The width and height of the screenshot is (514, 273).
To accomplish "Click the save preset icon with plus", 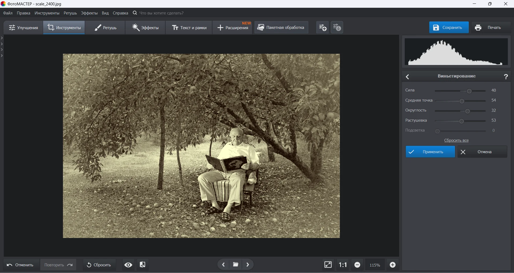I will pos(322,27).
